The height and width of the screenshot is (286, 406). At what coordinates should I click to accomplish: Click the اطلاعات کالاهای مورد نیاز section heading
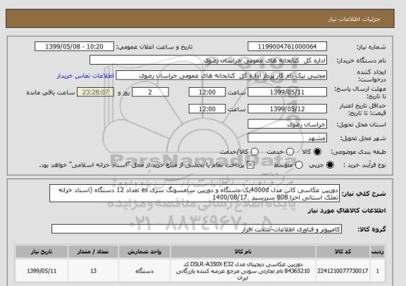[x=347, y=211]
